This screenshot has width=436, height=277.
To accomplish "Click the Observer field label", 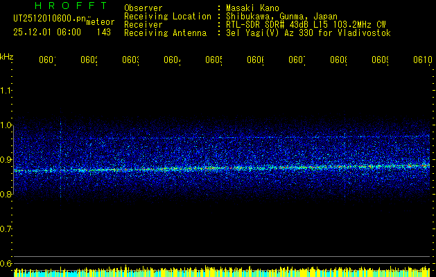I will 143,8.
